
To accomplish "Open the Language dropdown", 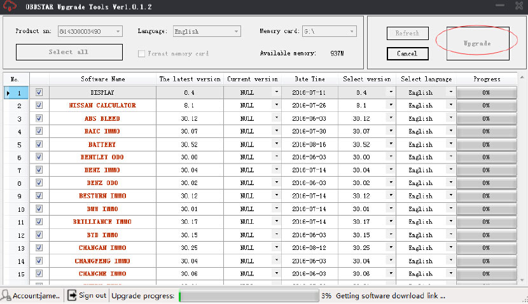I will pyautogui.click(x=237, y=31).
